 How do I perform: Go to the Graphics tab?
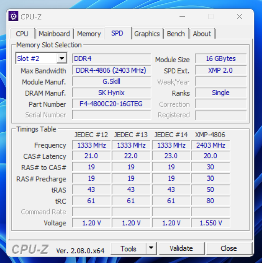point(147,34)
